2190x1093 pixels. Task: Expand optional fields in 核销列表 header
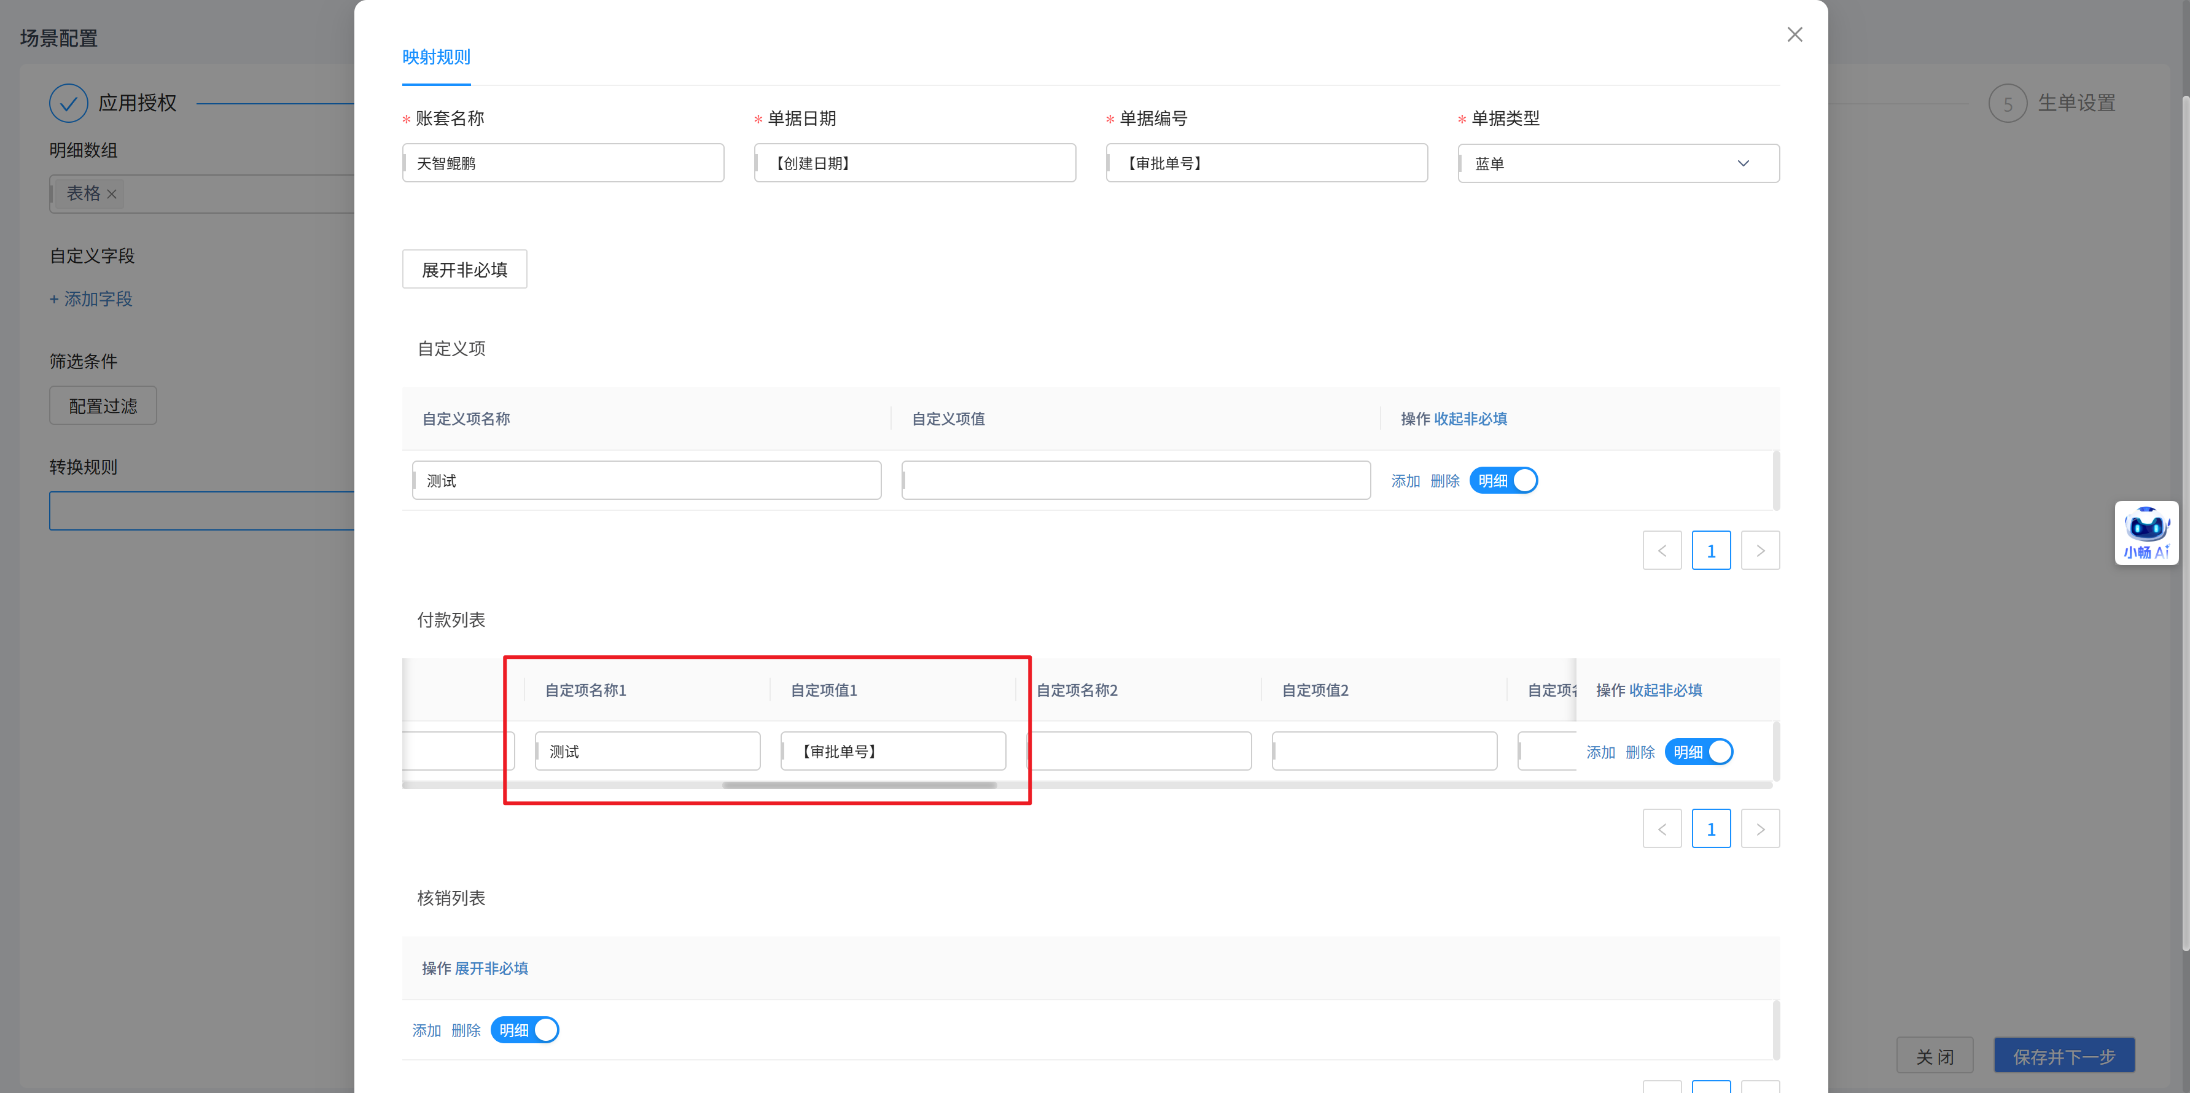[491, 968]
